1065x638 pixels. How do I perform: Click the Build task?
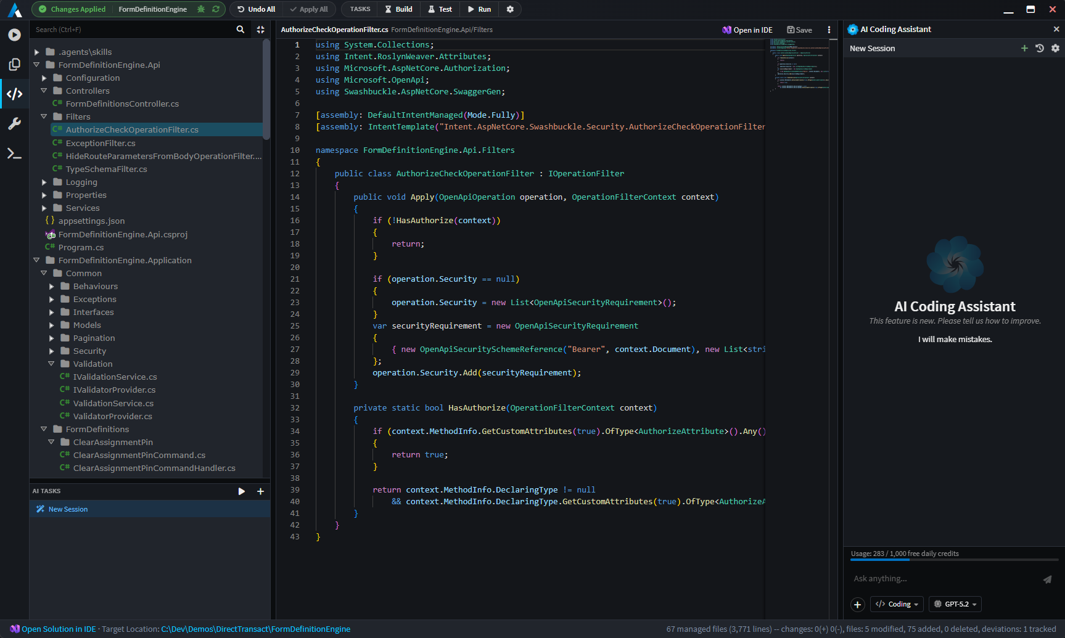coord(398,9)
